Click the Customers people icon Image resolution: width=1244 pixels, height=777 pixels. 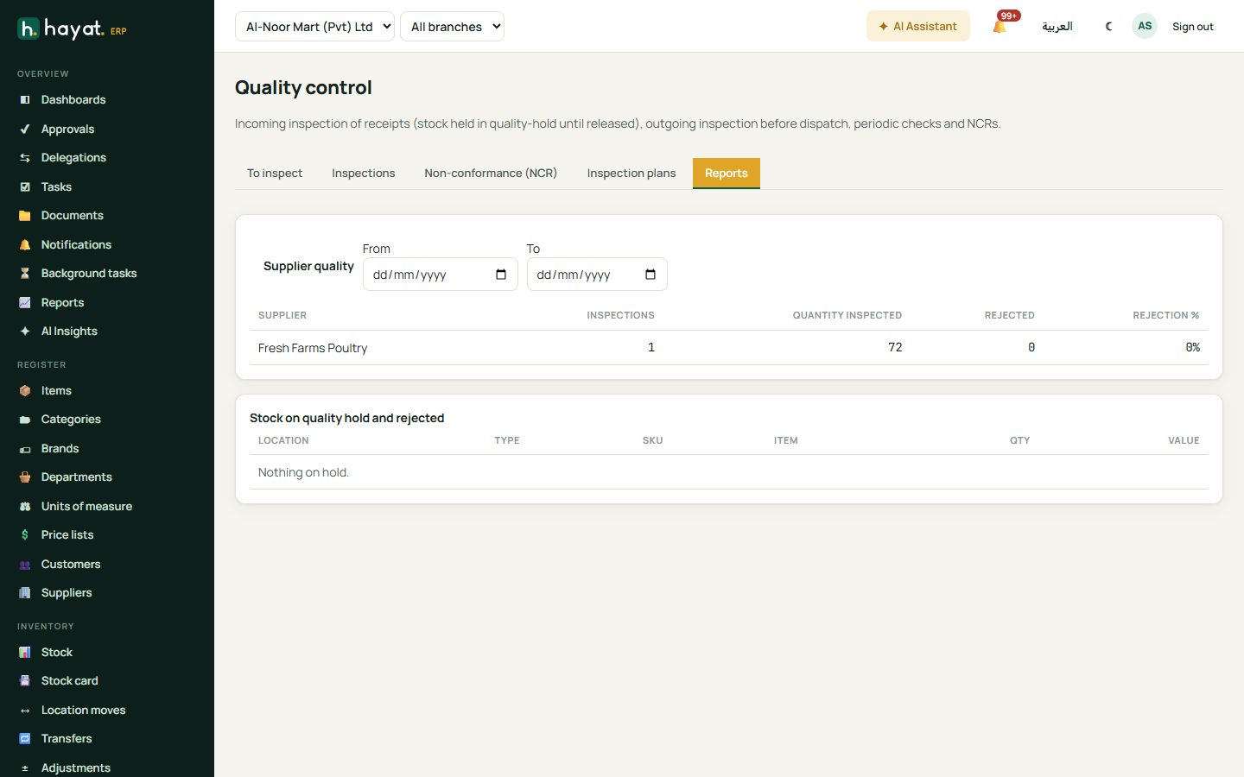pyautogui.click(x=25, y=565)
